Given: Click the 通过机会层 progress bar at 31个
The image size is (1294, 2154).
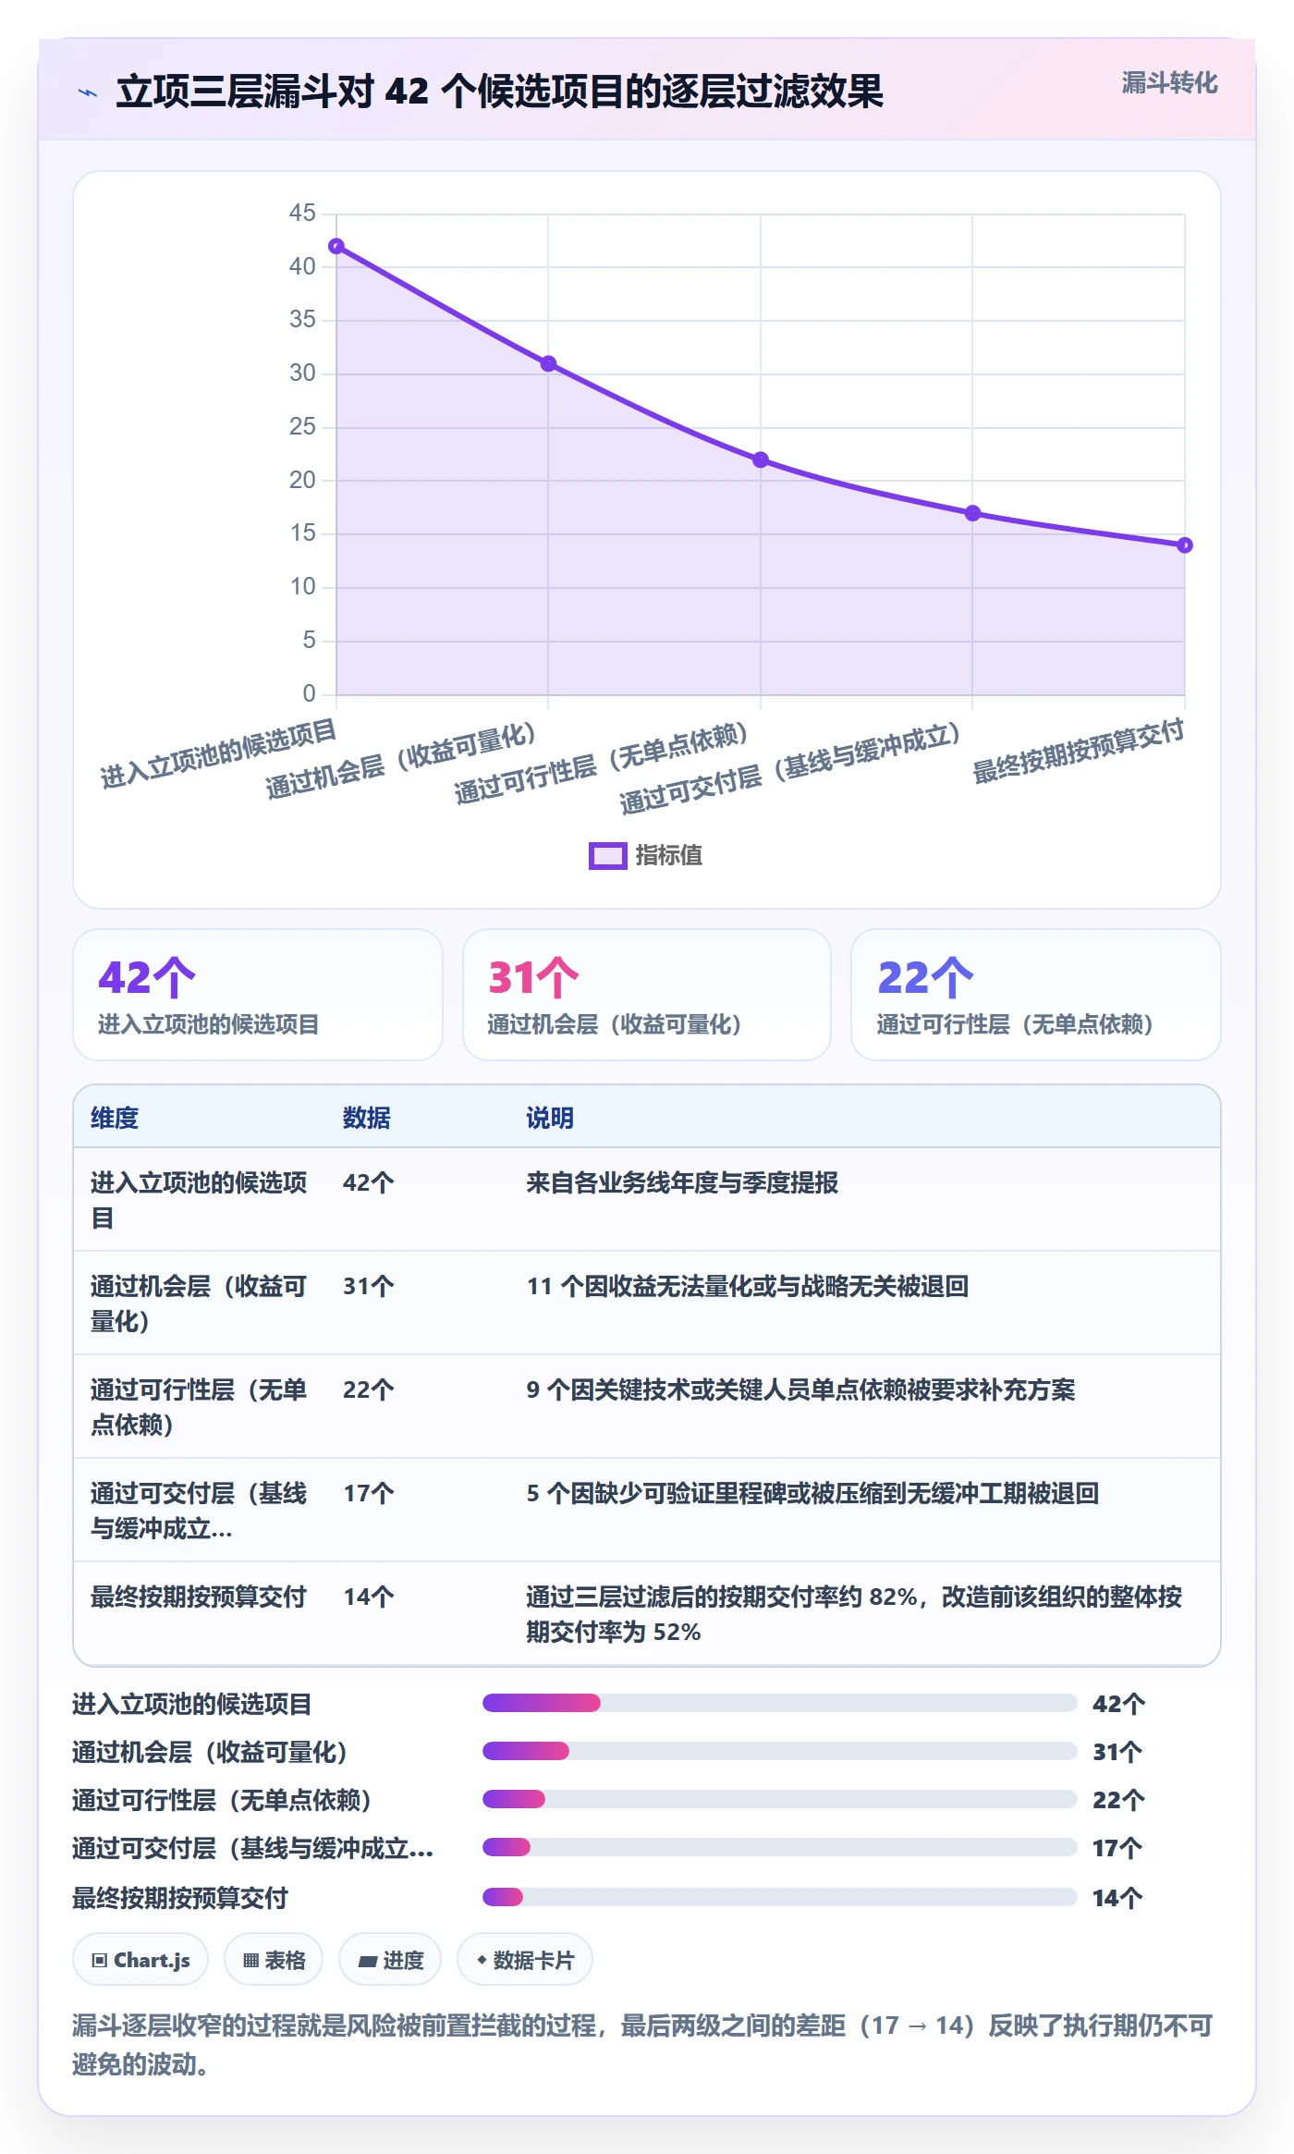Looking at the screenshot, I should pyautogui.click(x=779, y=1751).
